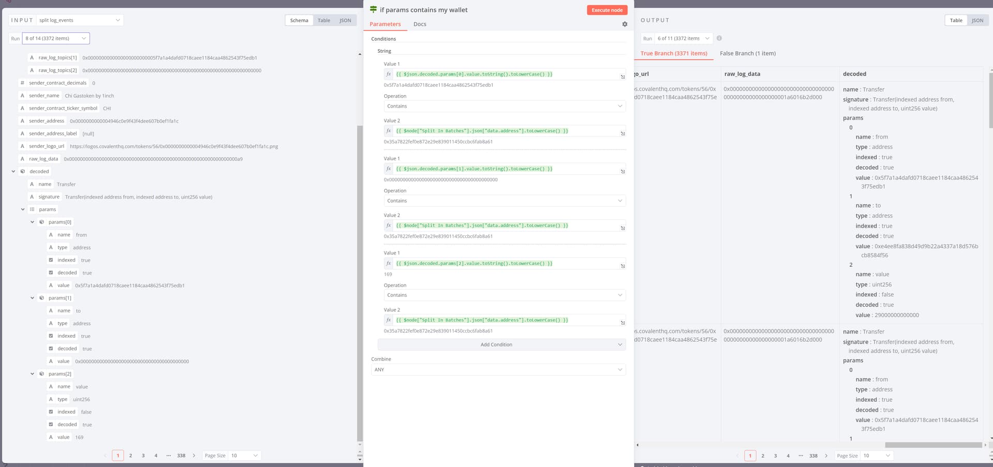Click fx icon on second Value 1 field
Image resolution: width=993 pixels, height=467 pixels.
click(x=388, y=169)
